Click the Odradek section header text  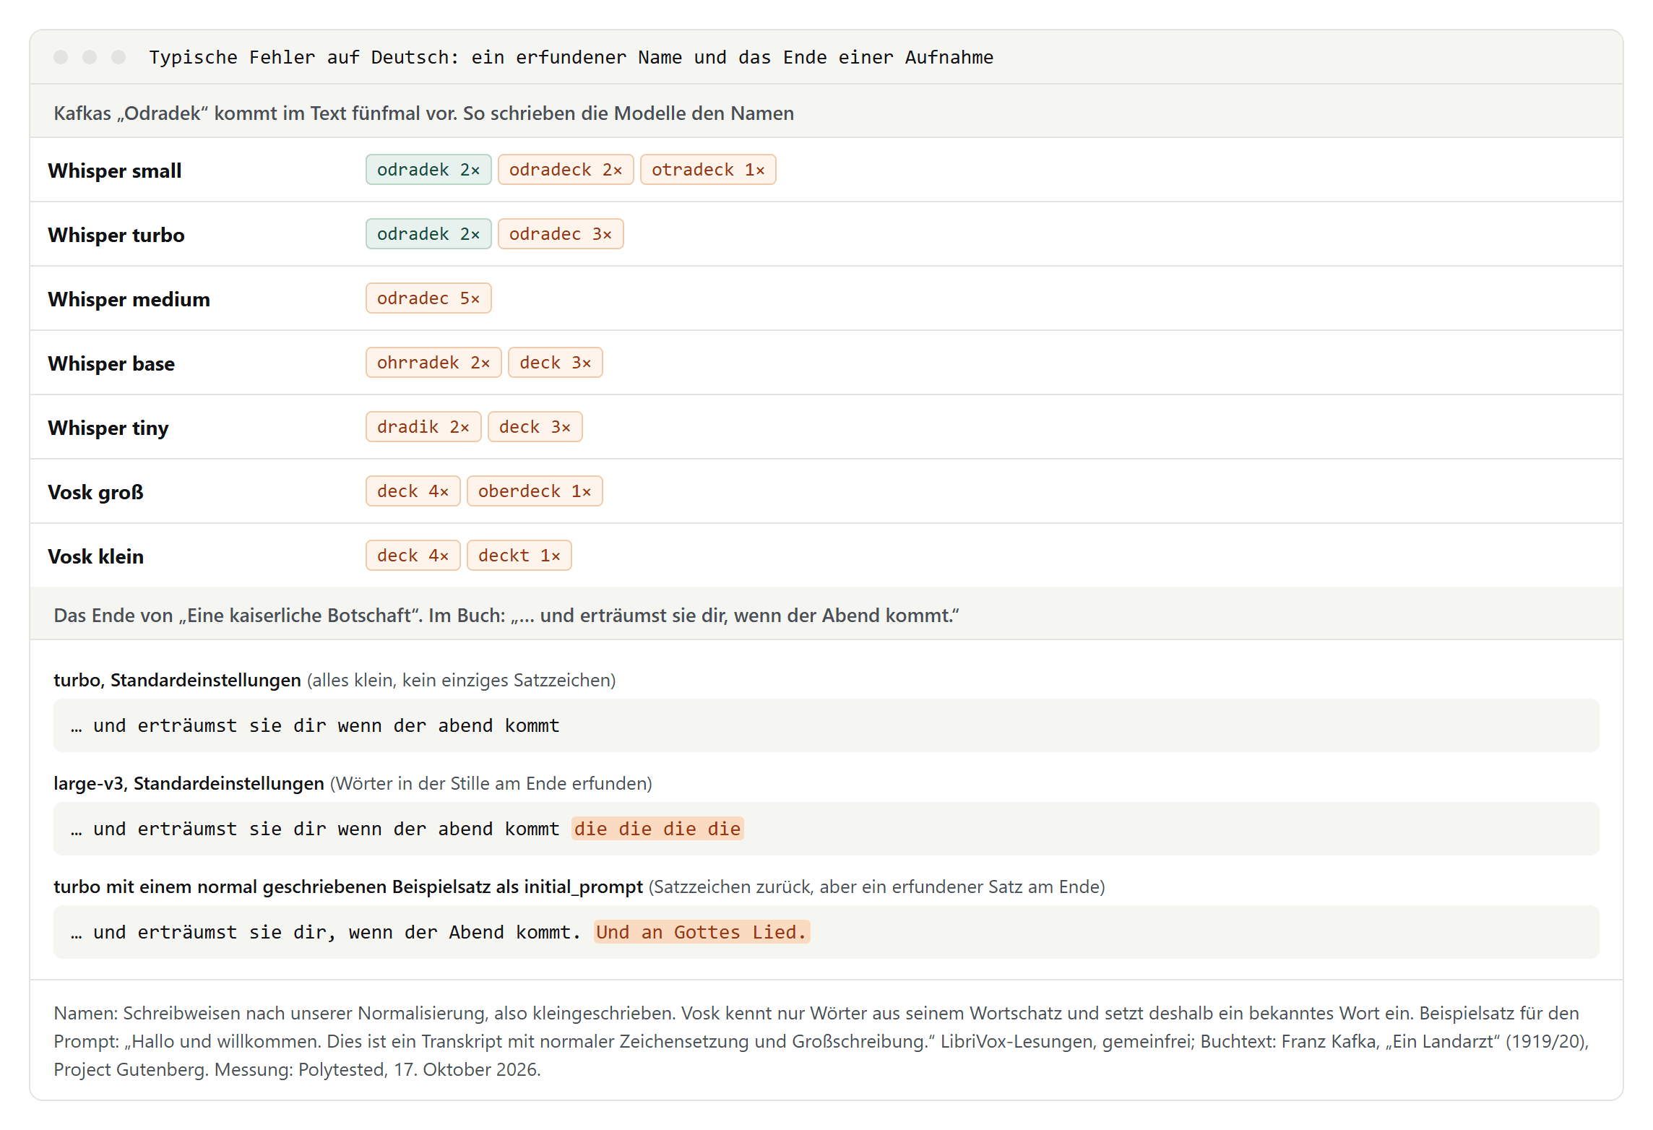coord(423,113)
